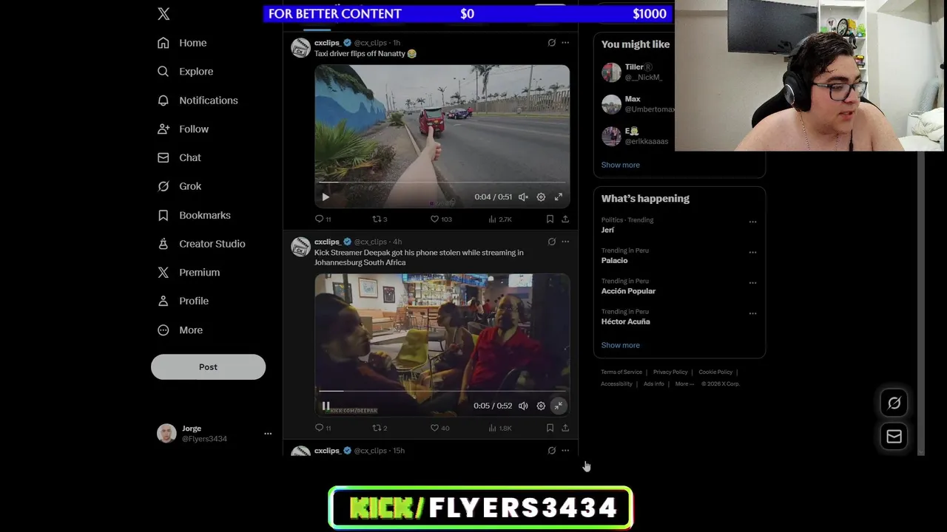Click Jorge's profile avatar

point(166,434)
